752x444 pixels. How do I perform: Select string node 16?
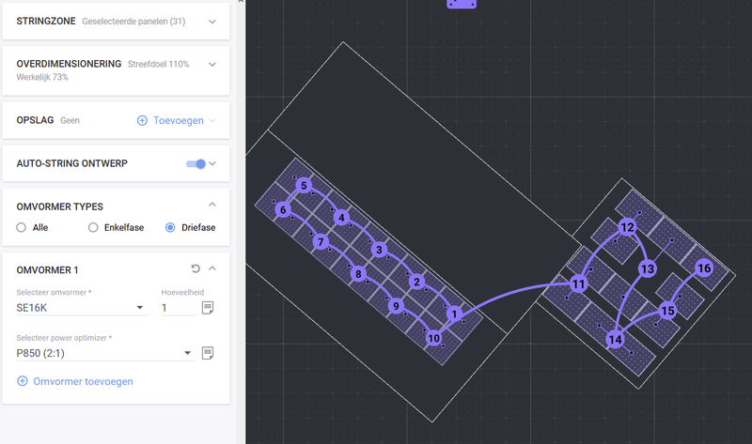(704, 268)
